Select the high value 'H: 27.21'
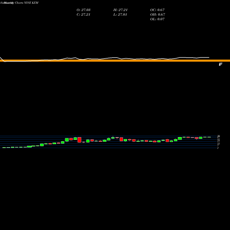230x230 pixels. [x=121, y=10]
